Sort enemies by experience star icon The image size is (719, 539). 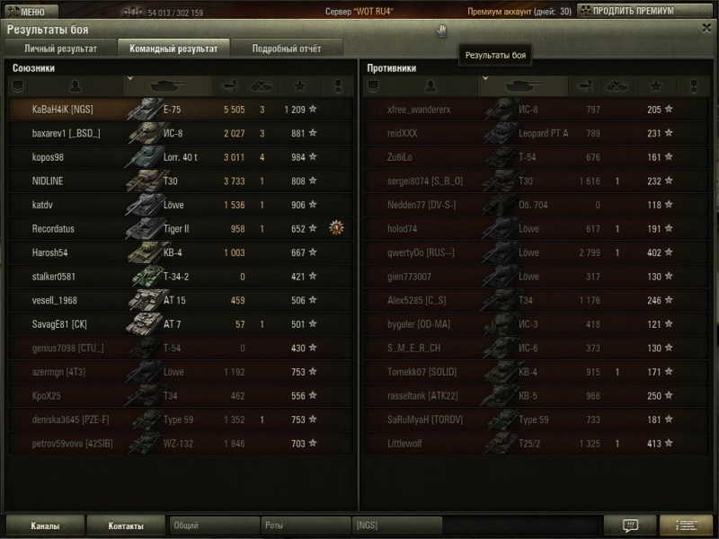[656, 86]
